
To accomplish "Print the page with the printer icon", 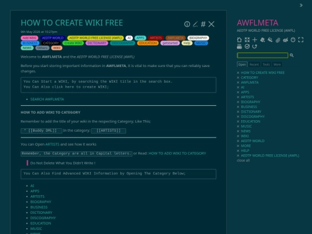I will [x=239, y=46].
